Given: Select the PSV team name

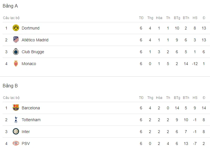Looking at the screenshot, I should (26, 143).
